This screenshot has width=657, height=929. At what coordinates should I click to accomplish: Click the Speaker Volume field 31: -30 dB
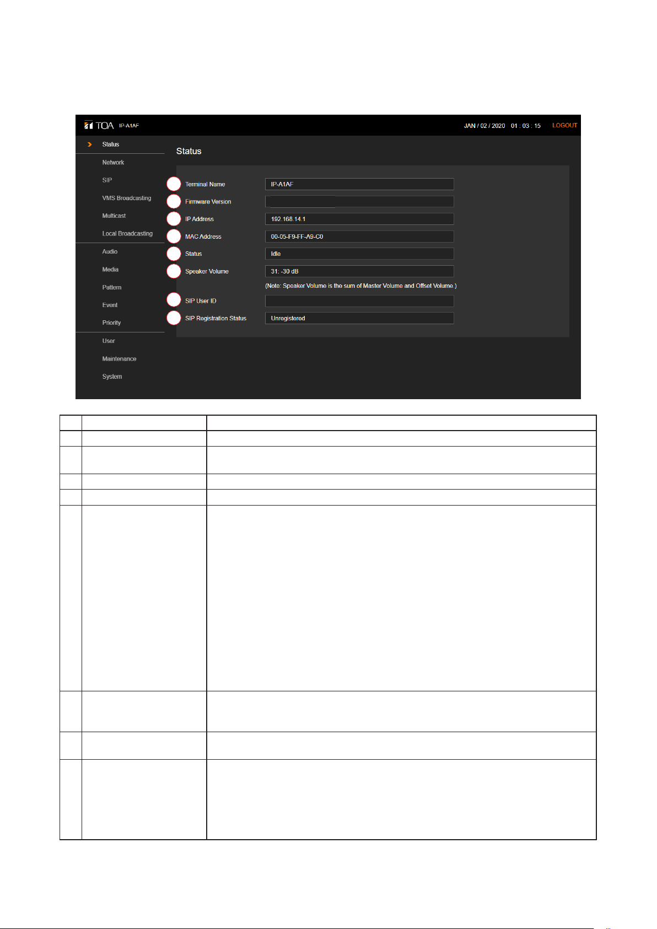[x=359, y=271]
